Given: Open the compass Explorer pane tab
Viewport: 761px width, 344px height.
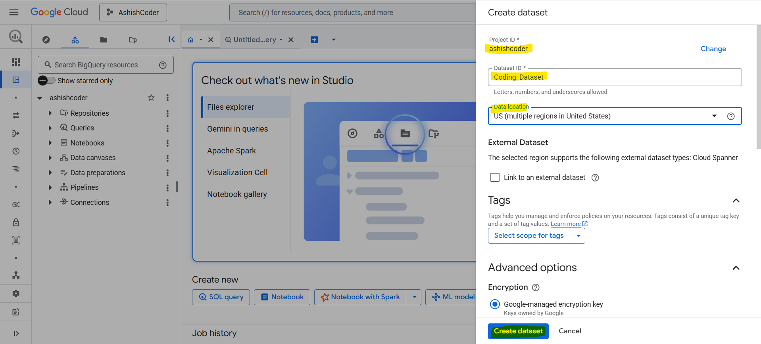Looking at the screenshot, I should tap(46, 40).
